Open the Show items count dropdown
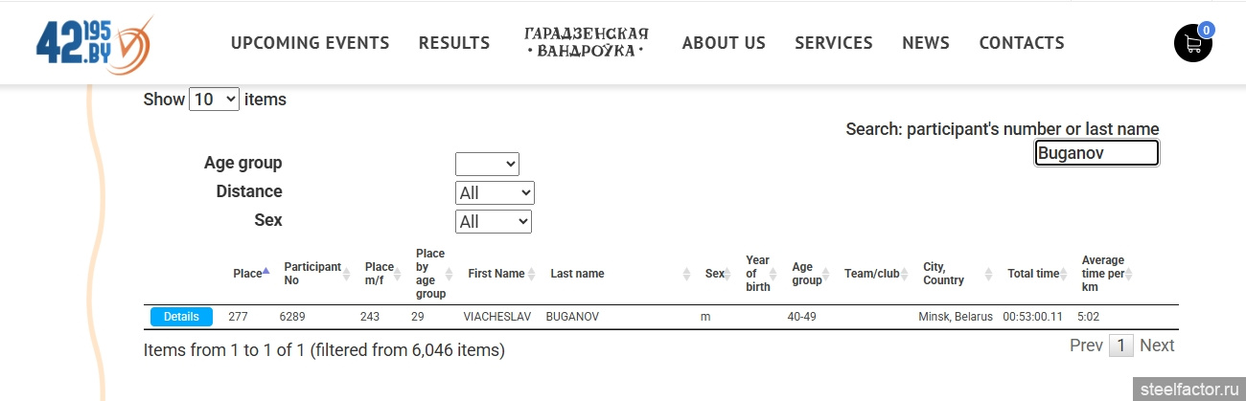 pyautogui.click(x=214, y=99)
